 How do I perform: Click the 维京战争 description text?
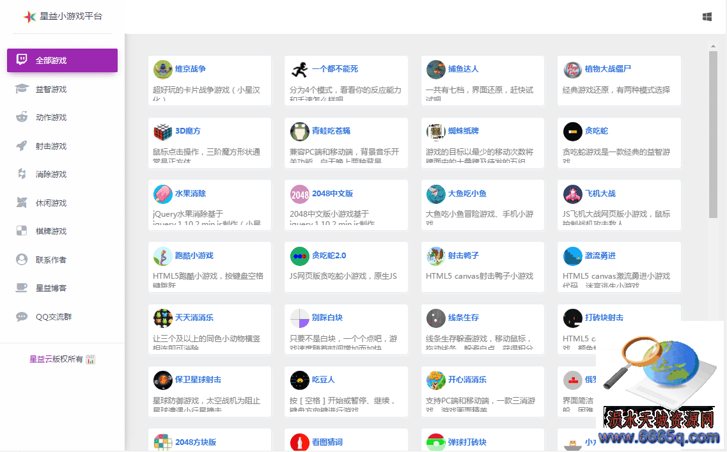[x=207, y=93]
